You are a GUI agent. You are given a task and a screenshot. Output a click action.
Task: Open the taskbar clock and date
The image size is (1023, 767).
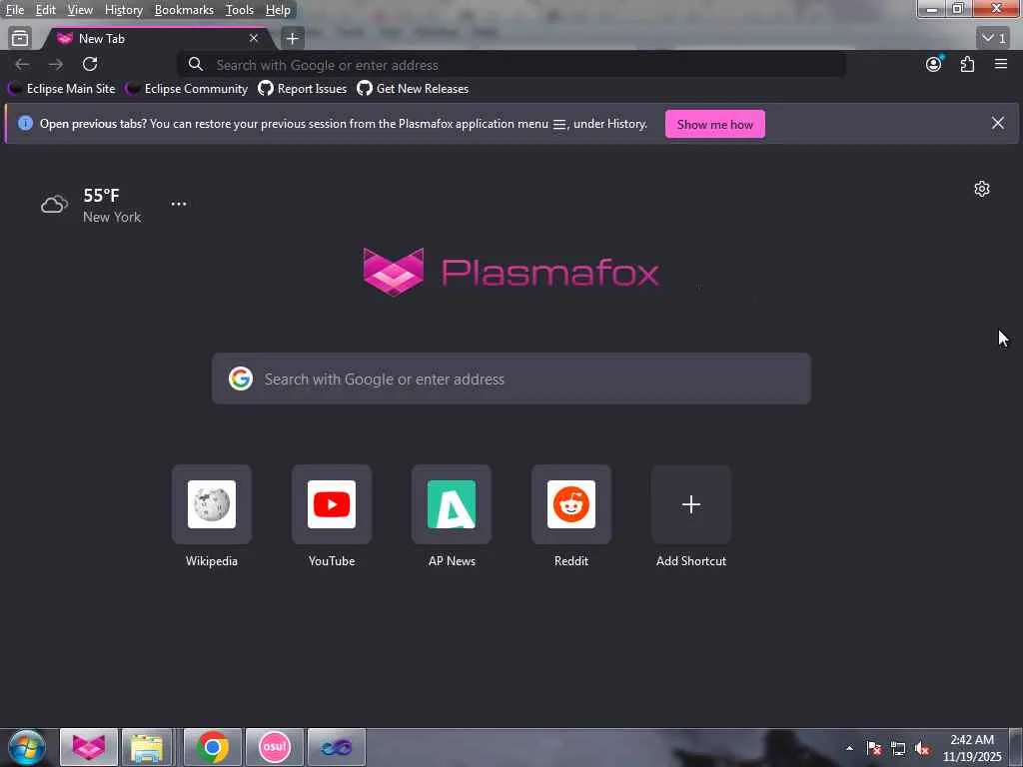tap(972, 748)
